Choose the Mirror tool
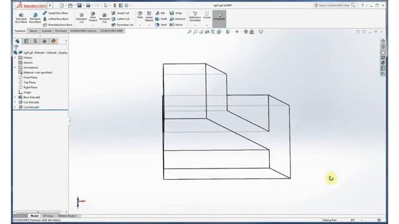 (x=176, y=25)
